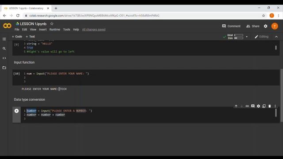Open the Tools menu
Screen dimensions: 283x159
coord(66,30)
